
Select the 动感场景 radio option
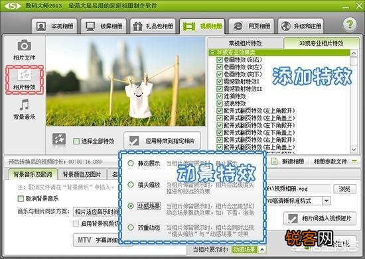[131, 206]
